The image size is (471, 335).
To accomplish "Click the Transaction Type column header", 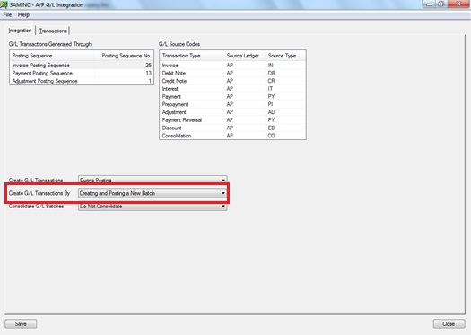I will point(192,56).
